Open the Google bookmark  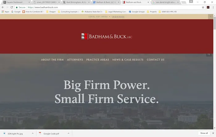(x=16, y=12)
